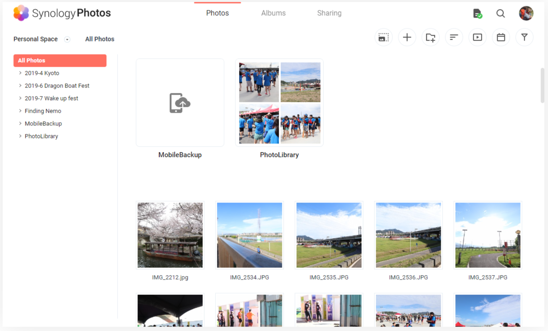The width and height of the screenshot is (548, 331).
Task: Expand the 2019-7 Wake up fest chevron
Action: [20, 98]
